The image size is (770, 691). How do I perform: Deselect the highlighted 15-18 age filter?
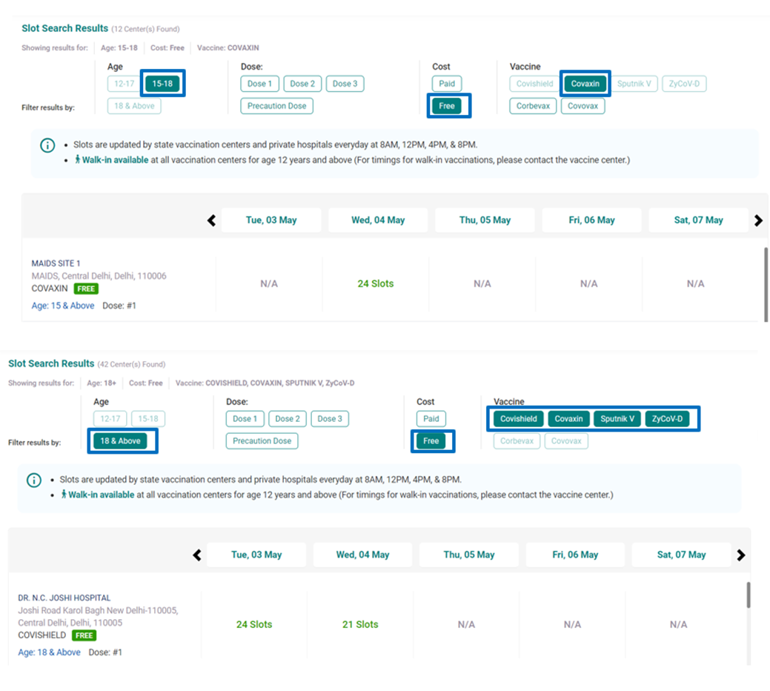[162, 84]
